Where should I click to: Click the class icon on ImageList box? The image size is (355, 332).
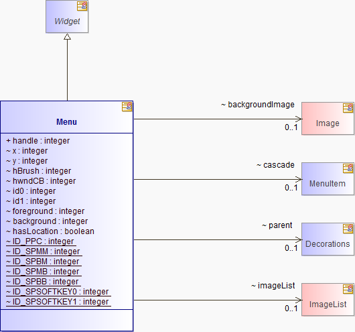tap(348, 289)
